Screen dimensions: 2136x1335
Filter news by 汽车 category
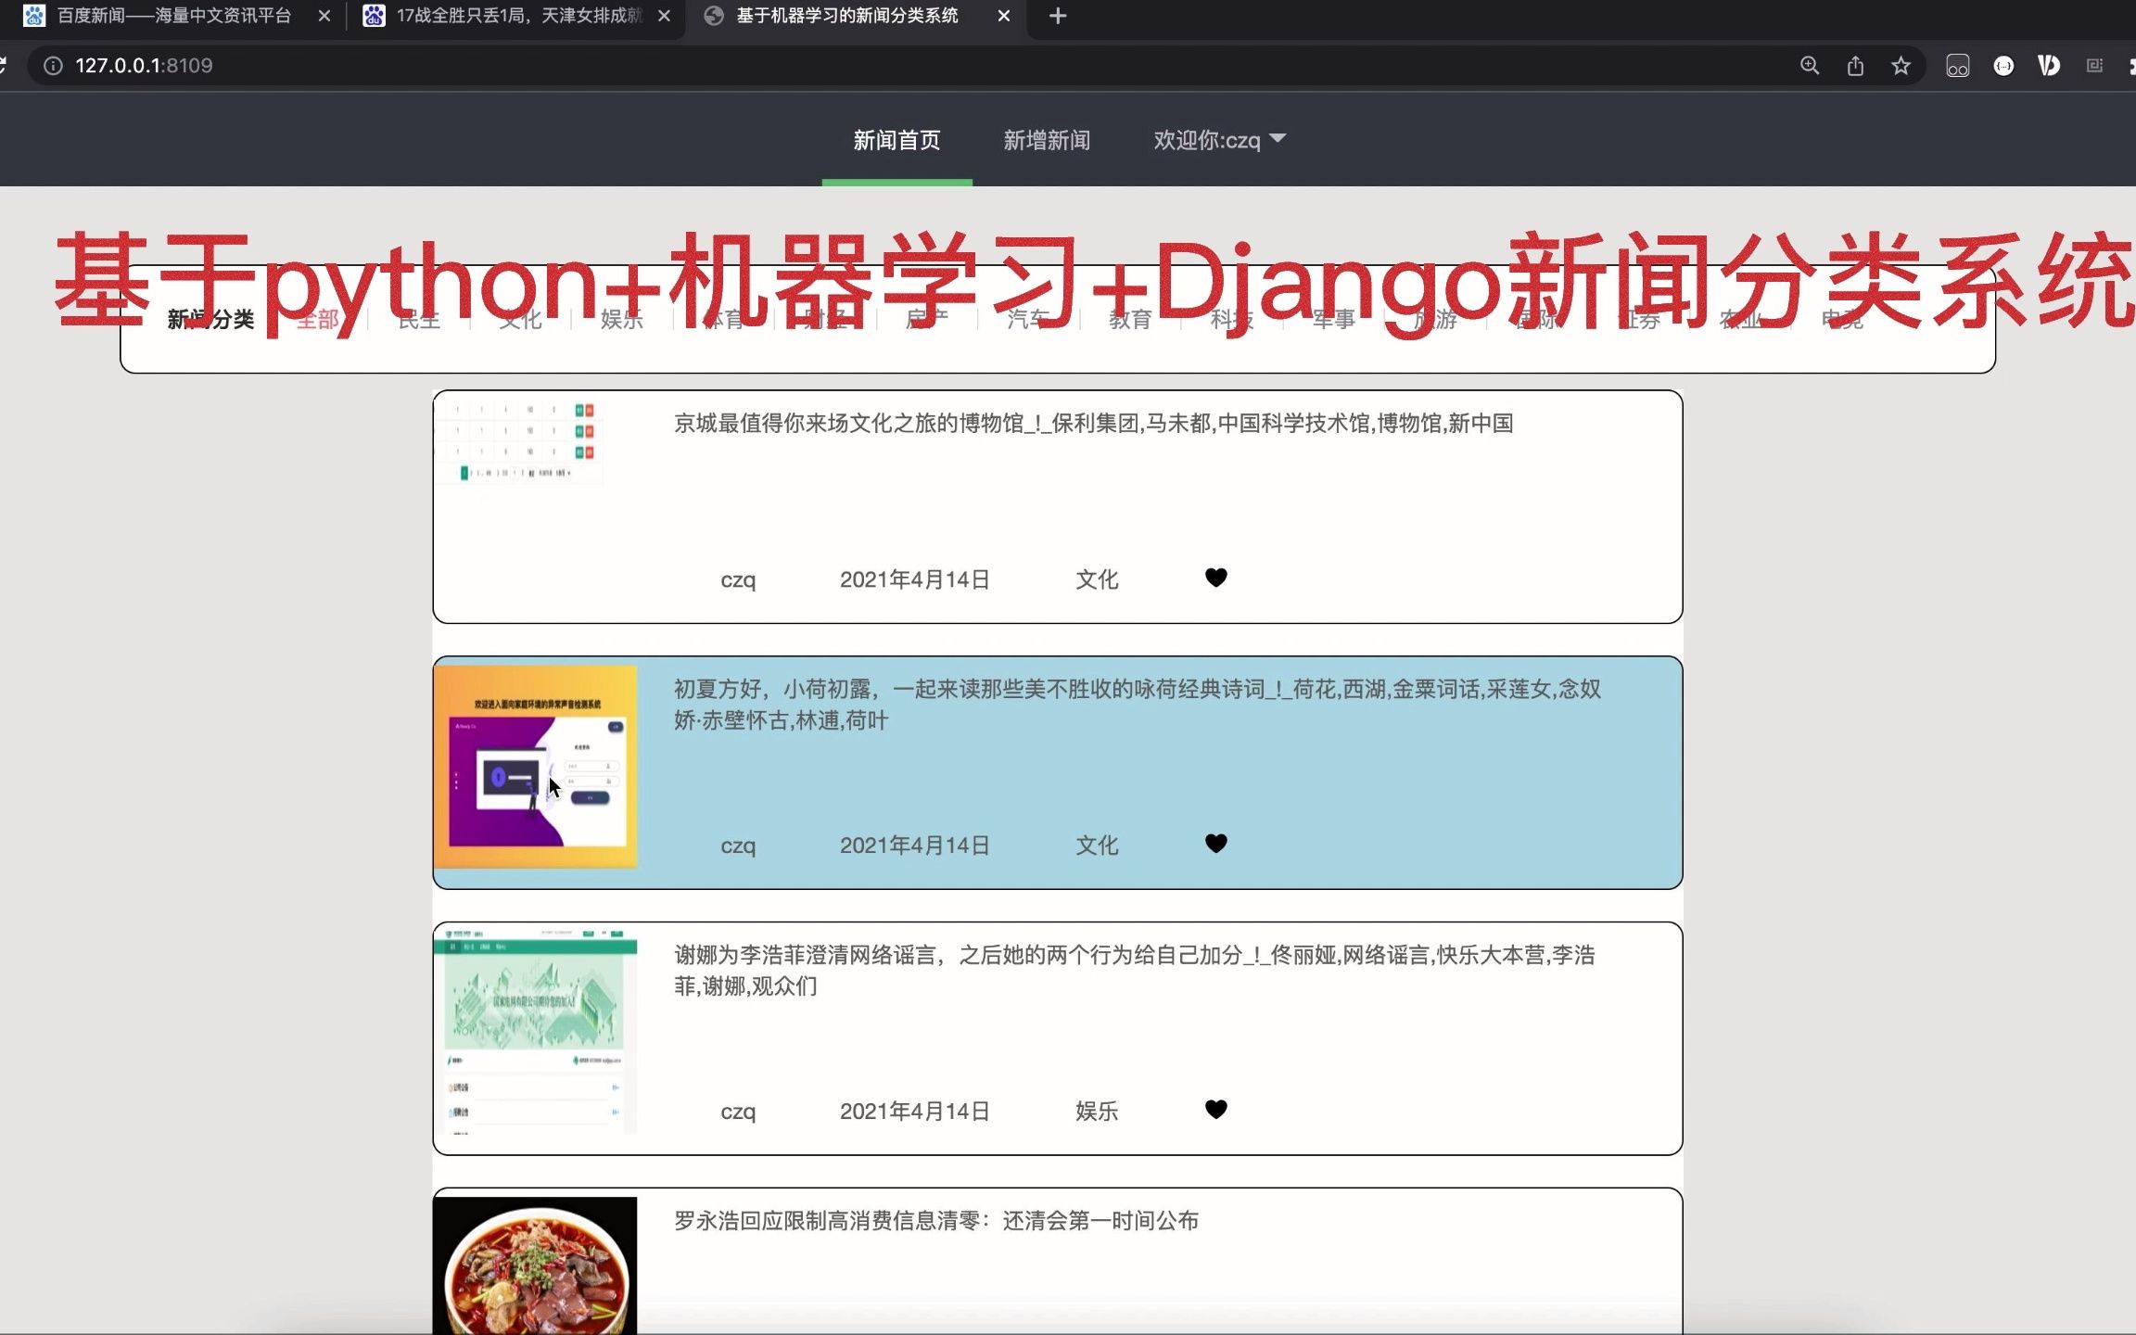coord(1028,320)
